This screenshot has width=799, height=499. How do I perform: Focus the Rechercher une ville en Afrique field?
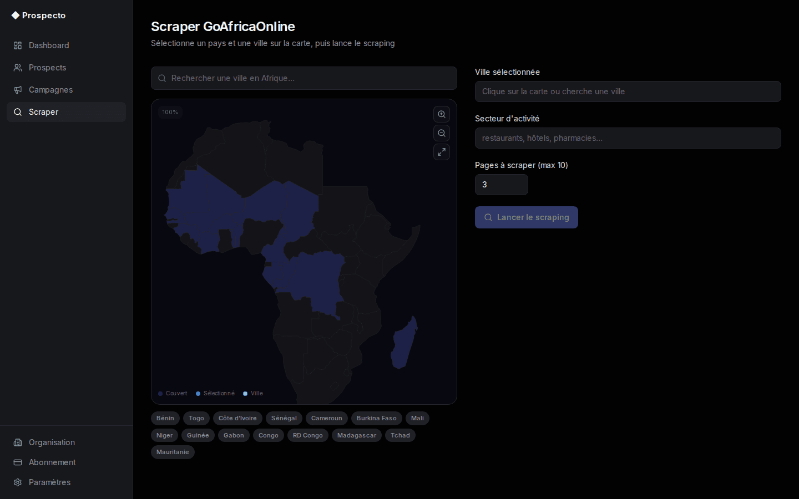(x=304, y=78)
